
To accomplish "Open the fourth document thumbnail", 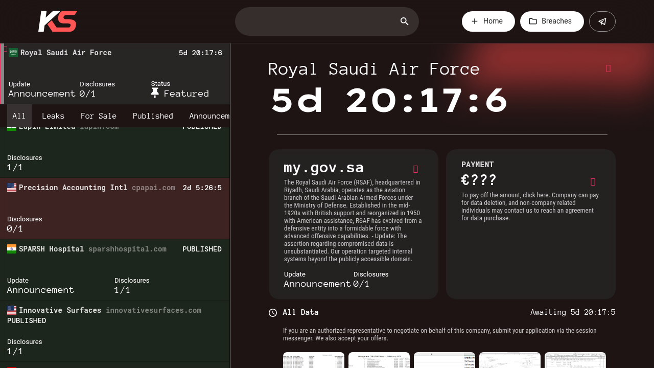I will pos(510,360).
